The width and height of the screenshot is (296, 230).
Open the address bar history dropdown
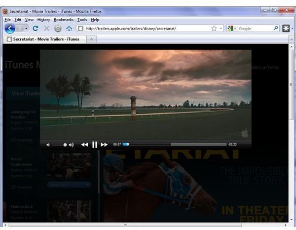point(221,29)
